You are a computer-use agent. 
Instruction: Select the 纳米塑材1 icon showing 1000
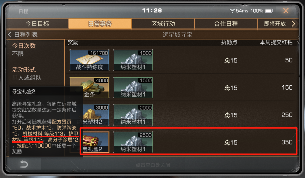133,60
